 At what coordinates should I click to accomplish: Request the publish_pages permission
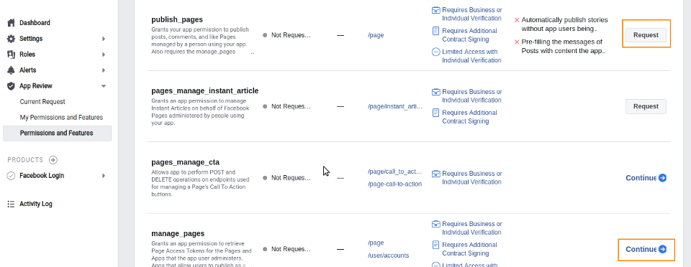[646, 35]
